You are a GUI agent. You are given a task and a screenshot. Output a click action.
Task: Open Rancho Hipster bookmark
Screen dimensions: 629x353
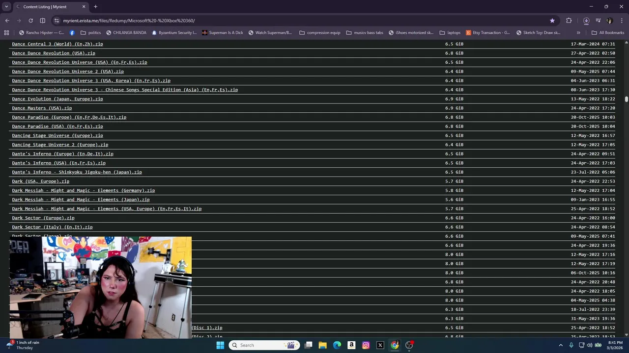42,33
